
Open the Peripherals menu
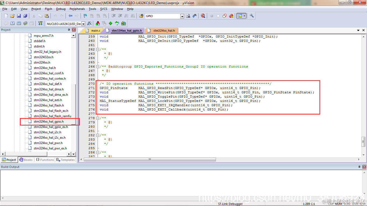(77, 9)
